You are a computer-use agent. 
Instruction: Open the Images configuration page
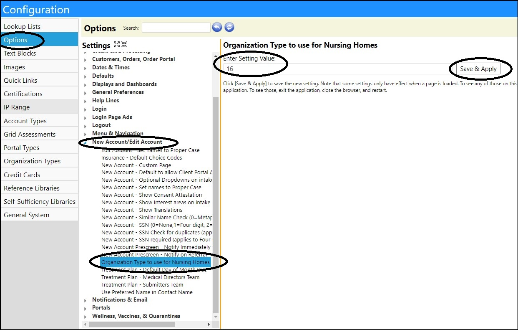tap(39, 67)
